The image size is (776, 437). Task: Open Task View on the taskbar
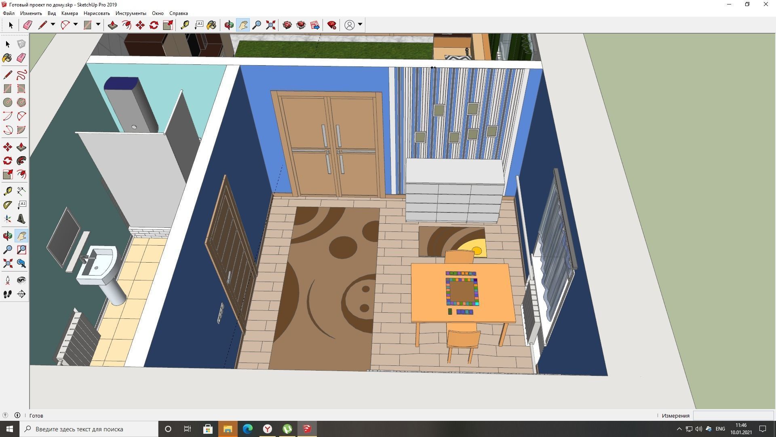pos(188,429)
